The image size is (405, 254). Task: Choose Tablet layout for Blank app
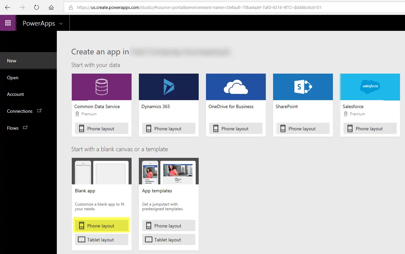click(102, 240)
